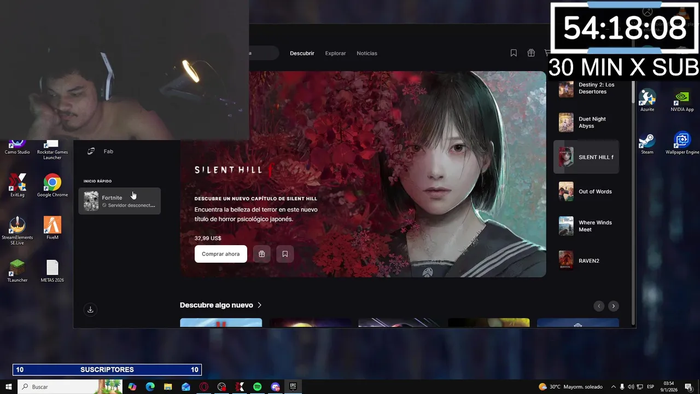
Task: Open Camo Studio desktop shortcut
Action: point(17,147)
